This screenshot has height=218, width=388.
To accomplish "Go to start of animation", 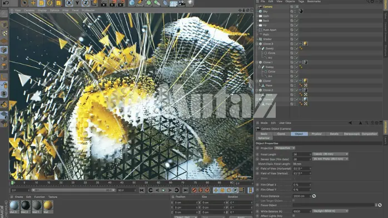I will point(142,190).
